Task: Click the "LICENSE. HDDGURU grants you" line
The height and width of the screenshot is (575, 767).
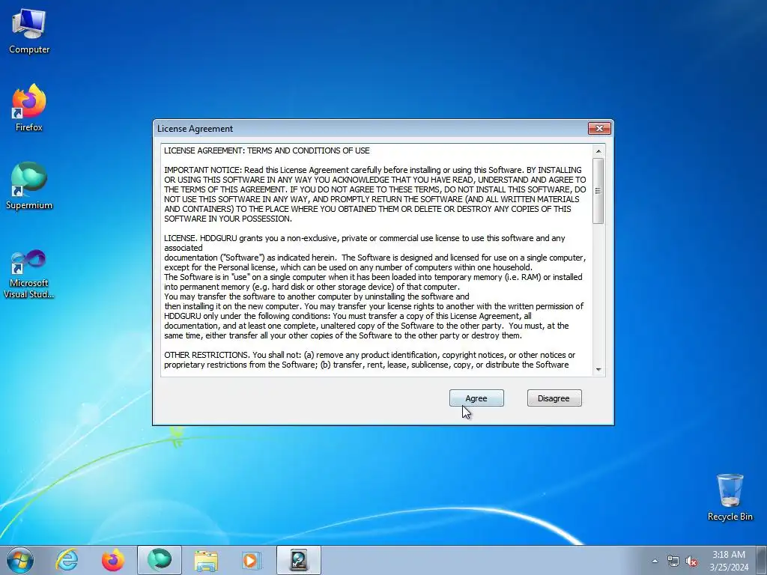Action: coord(365,238)
